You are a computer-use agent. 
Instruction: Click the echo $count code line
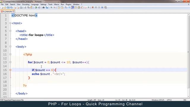coord(48,74)
